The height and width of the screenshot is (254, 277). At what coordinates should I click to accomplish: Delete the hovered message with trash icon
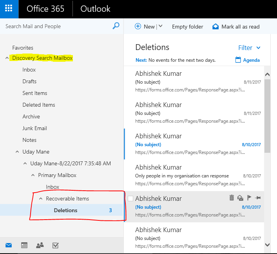(232, 198)
